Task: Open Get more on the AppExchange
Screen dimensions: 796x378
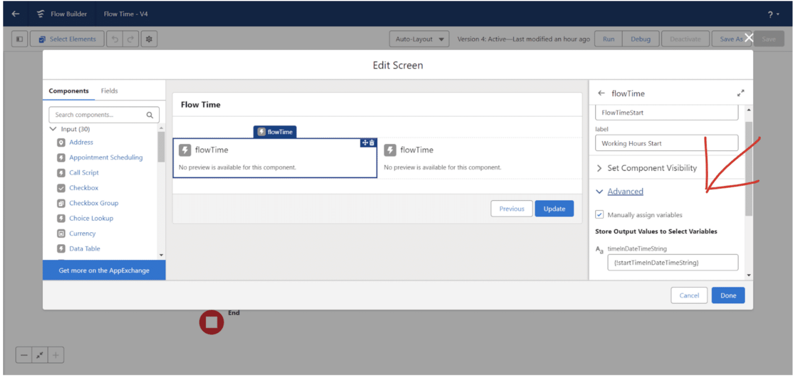Action: [104, 270]
